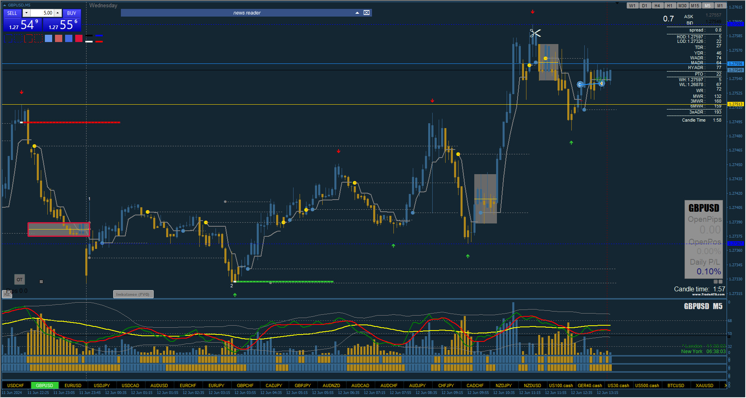Collapse the GBPUSD,M5 one-click trading panel
The height and width of the screenshot is (398, 746).
[5, 5]
